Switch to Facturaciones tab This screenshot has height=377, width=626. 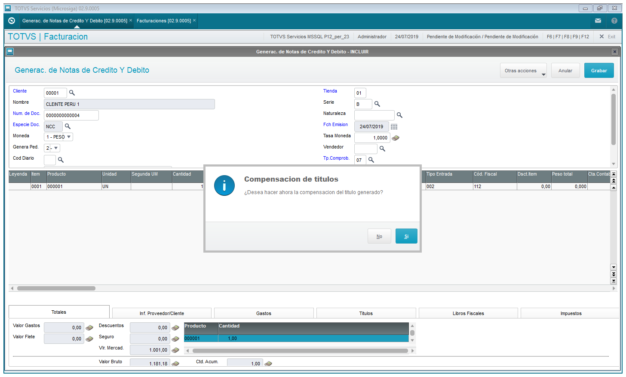pos(164,21)
